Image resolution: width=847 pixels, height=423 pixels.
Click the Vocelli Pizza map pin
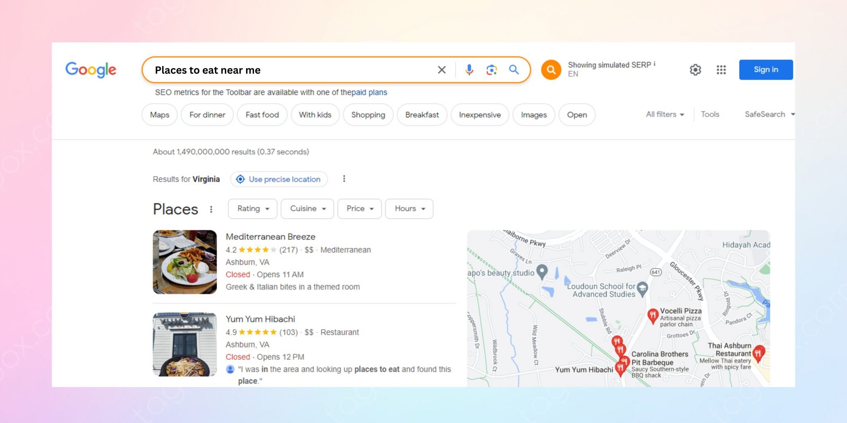[653, 316]
